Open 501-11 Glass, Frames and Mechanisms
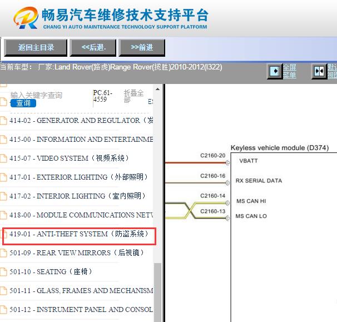 (x=81, y=291)
